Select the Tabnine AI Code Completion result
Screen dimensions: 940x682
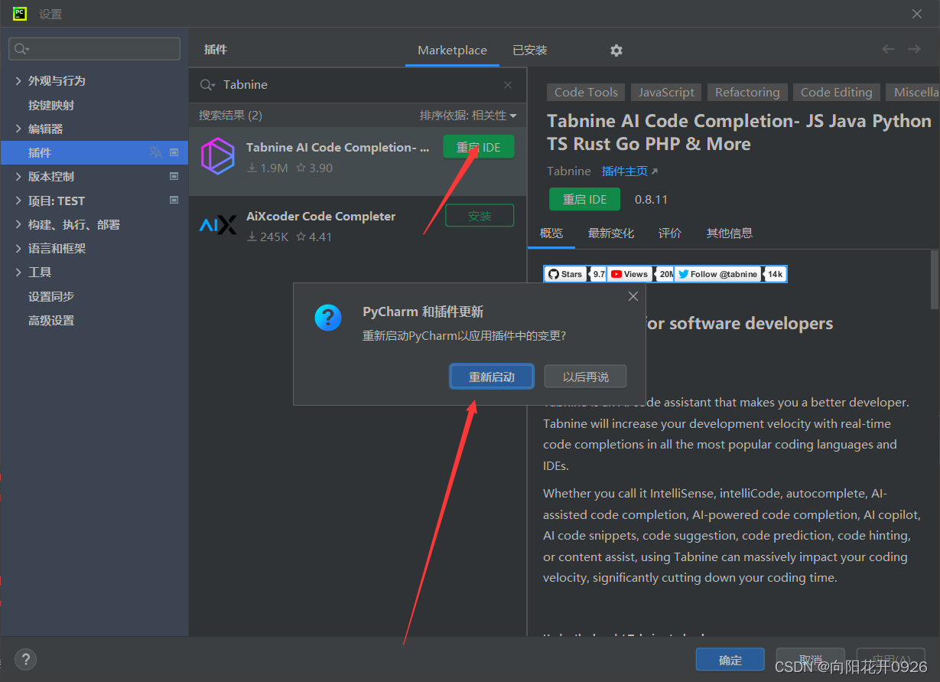358,162
